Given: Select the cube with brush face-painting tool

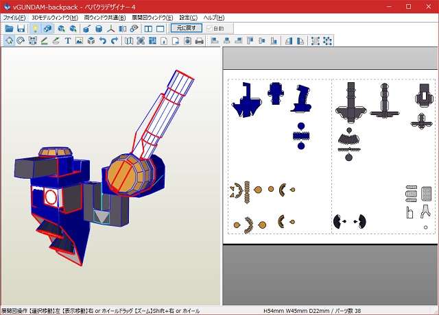Looking at the screenshot, I should 87,29.
